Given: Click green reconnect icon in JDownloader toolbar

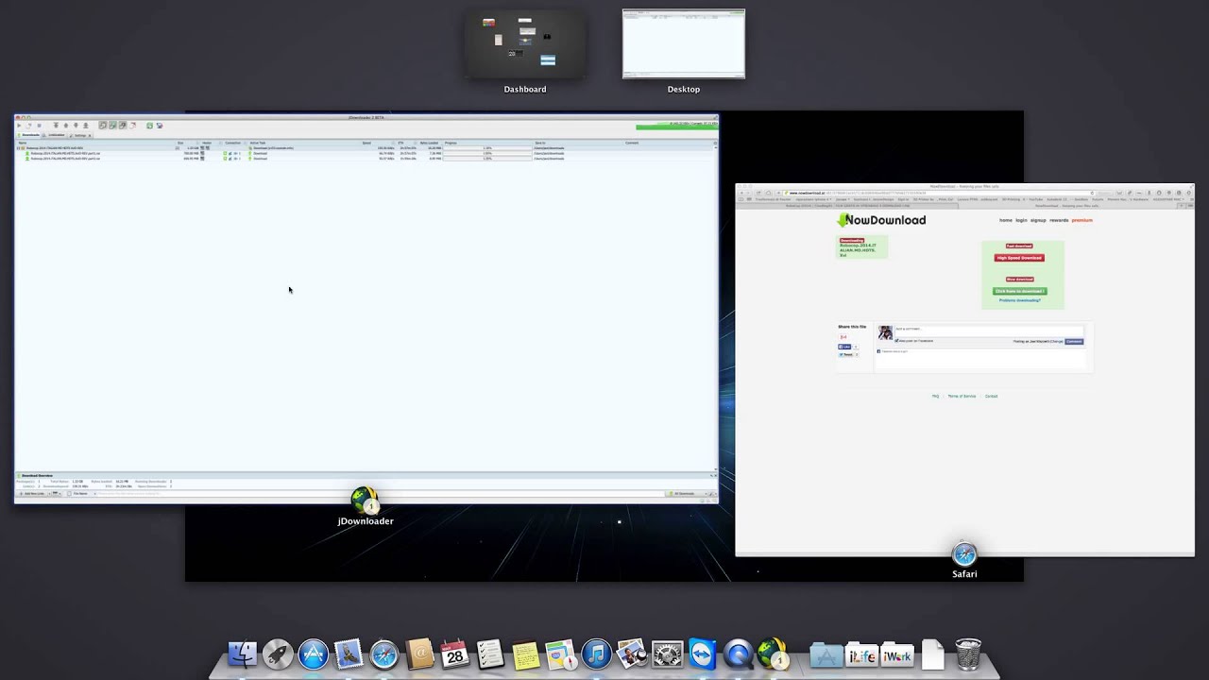Looking at the screenshot, I should pos(149,126).
